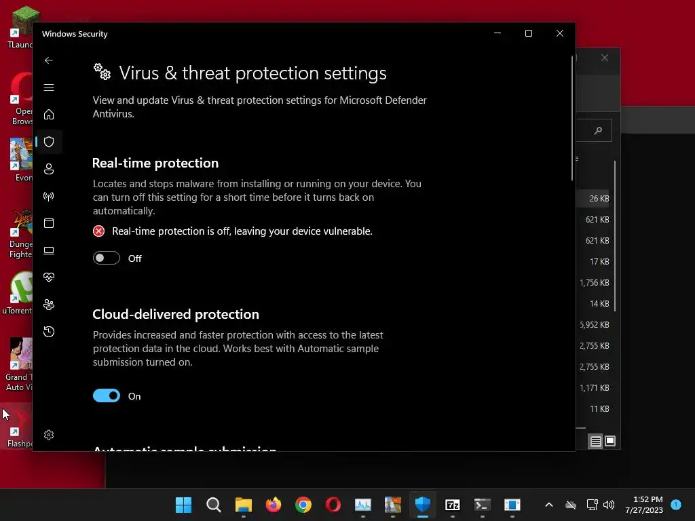Select the Grand Theft Auto desktop shortcut
This screenshot has height=521, width=695.
point(18,364)
